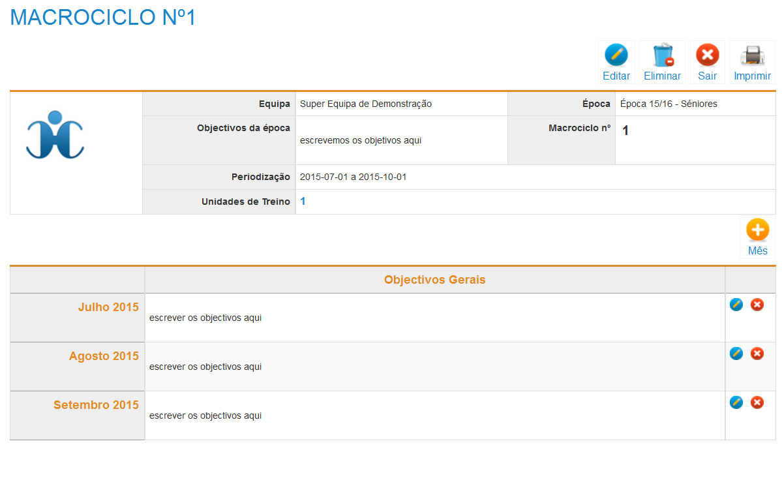
Task: Click the Setembro 2015 month label
Action: click(96, 405)
